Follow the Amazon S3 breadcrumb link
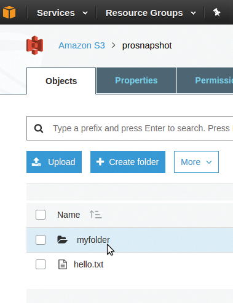The width and height of the screenshot is (233, 303). [x=82, y=45]
